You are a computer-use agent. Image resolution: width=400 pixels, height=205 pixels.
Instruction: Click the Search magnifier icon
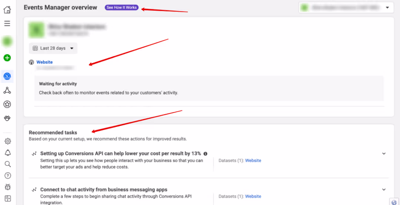8,164
